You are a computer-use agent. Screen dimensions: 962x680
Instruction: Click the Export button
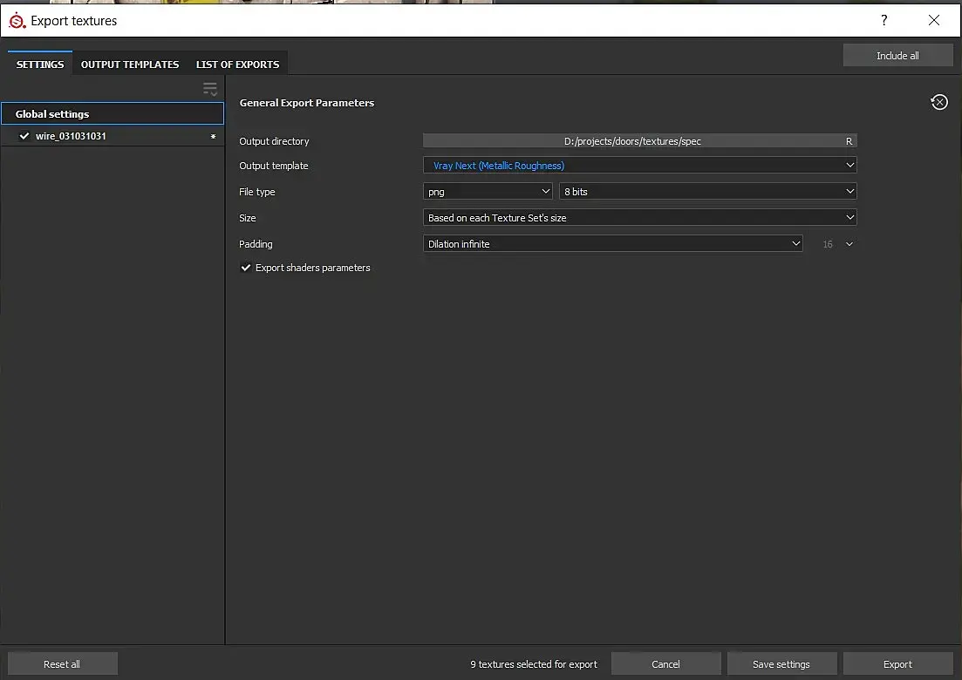tap(897, 664)
